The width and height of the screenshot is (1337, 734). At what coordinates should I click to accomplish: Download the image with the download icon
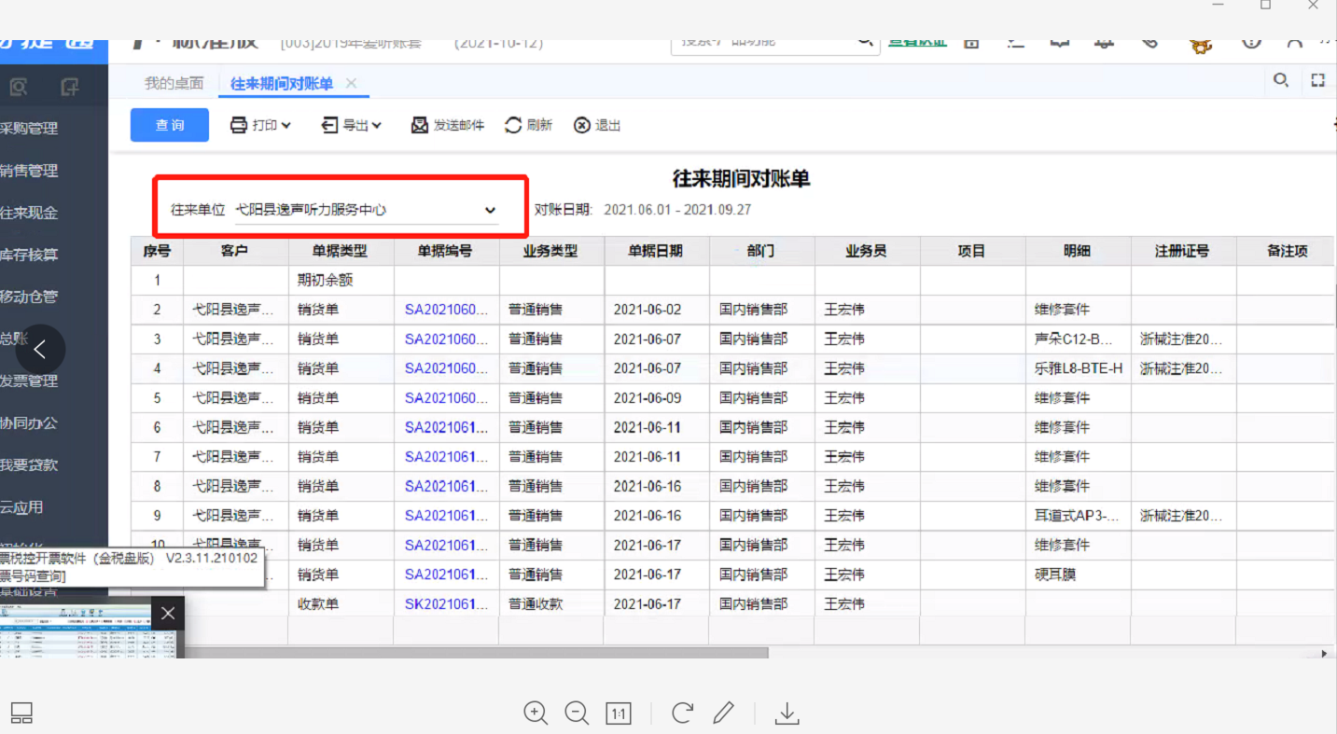pos(787,714)
